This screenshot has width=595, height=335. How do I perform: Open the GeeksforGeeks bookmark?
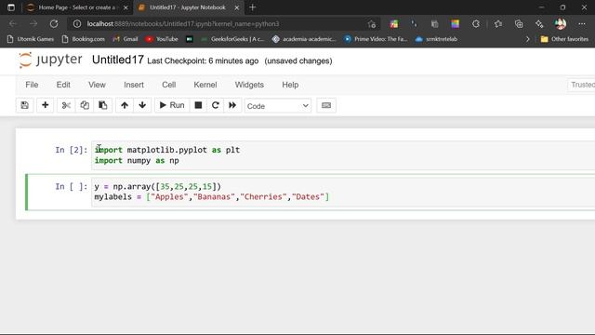click(232, 39)
